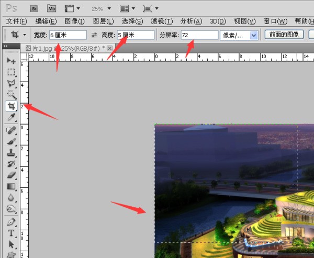314x258 pixels.
Task: Select the Gradient tool
Action: tap(11, 187)
